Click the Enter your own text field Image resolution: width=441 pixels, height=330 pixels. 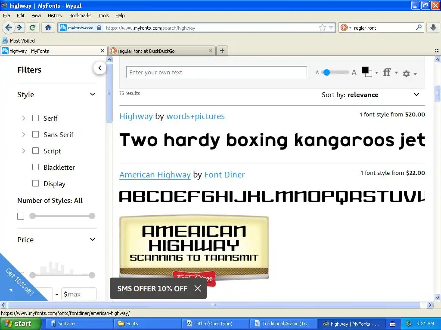216,72
